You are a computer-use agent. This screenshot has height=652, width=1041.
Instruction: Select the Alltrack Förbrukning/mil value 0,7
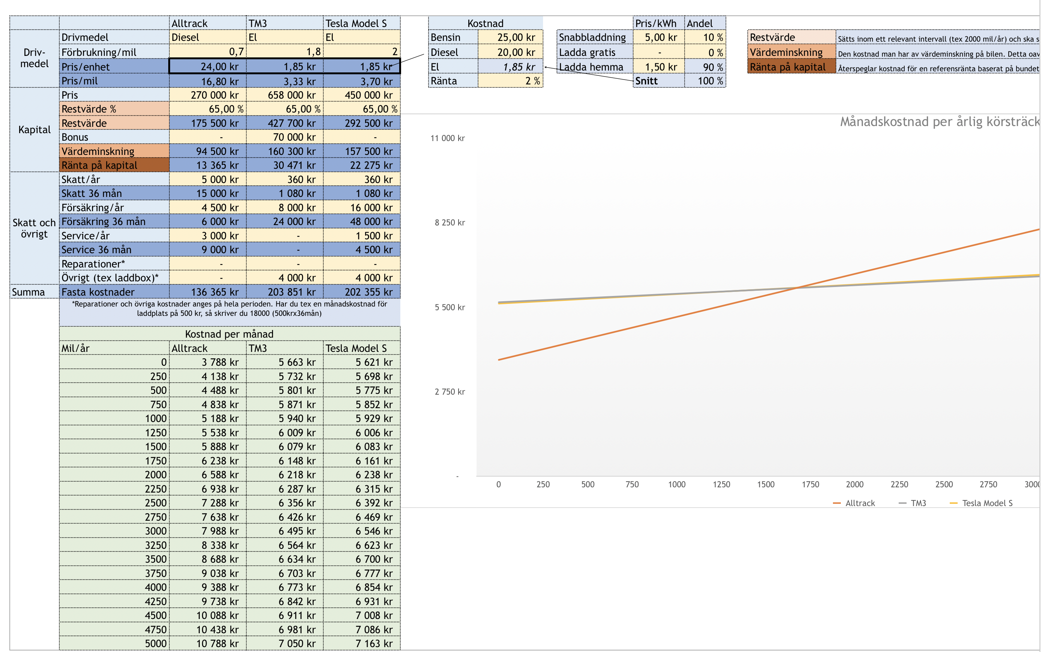208,52
